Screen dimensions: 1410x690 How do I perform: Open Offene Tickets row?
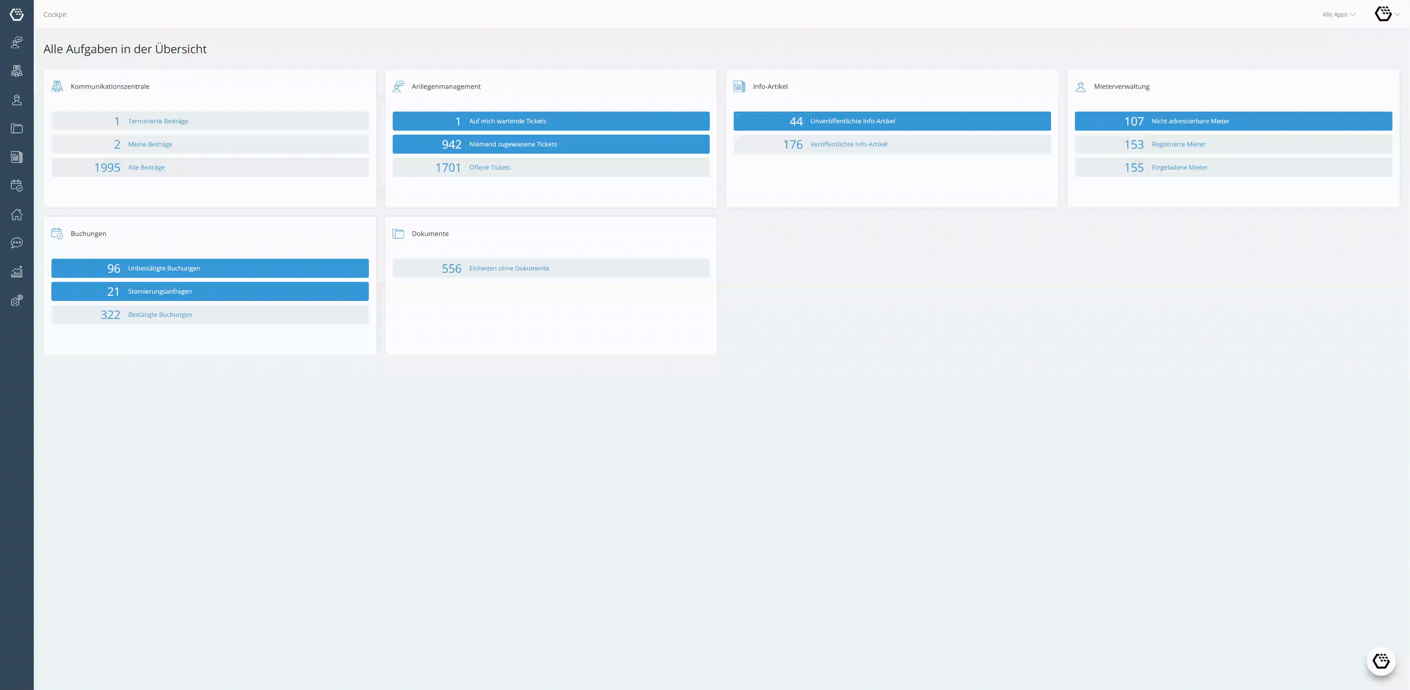551,167
